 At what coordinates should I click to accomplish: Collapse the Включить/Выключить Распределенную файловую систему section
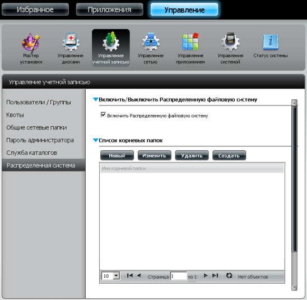[x=96, y=100]
